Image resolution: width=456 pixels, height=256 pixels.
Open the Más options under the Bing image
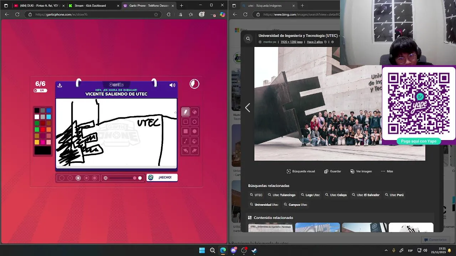[x=387, y=171]
